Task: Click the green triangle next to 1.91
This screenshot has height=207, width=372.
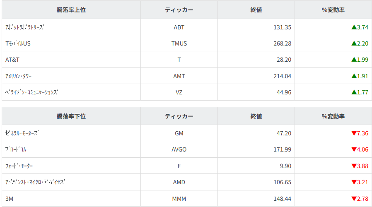Action: point(354,76)
